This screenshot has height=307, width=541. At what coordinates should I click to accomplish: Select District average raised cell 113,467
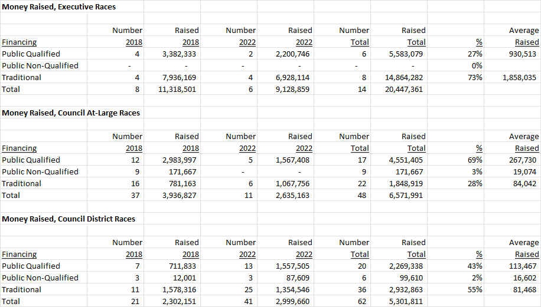pos(522,266)
